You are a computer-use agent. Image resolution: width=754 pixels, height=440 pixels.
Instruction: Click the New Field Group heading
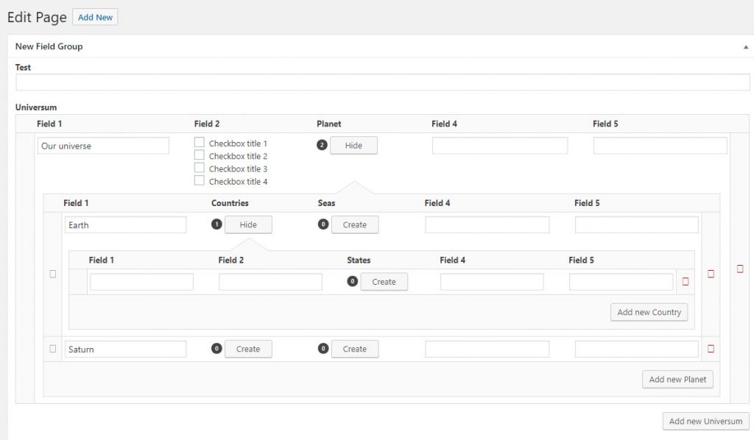[x=49, y=46]
